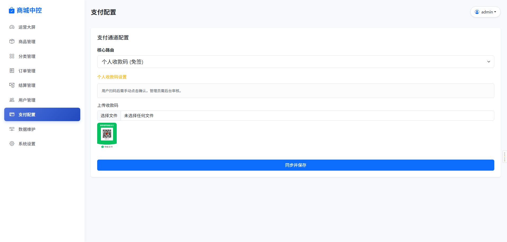The height and width of the screenshot is (242, 507).
Task: Click the 商城中控 brand title link
Action: click(x=29, y=11)
